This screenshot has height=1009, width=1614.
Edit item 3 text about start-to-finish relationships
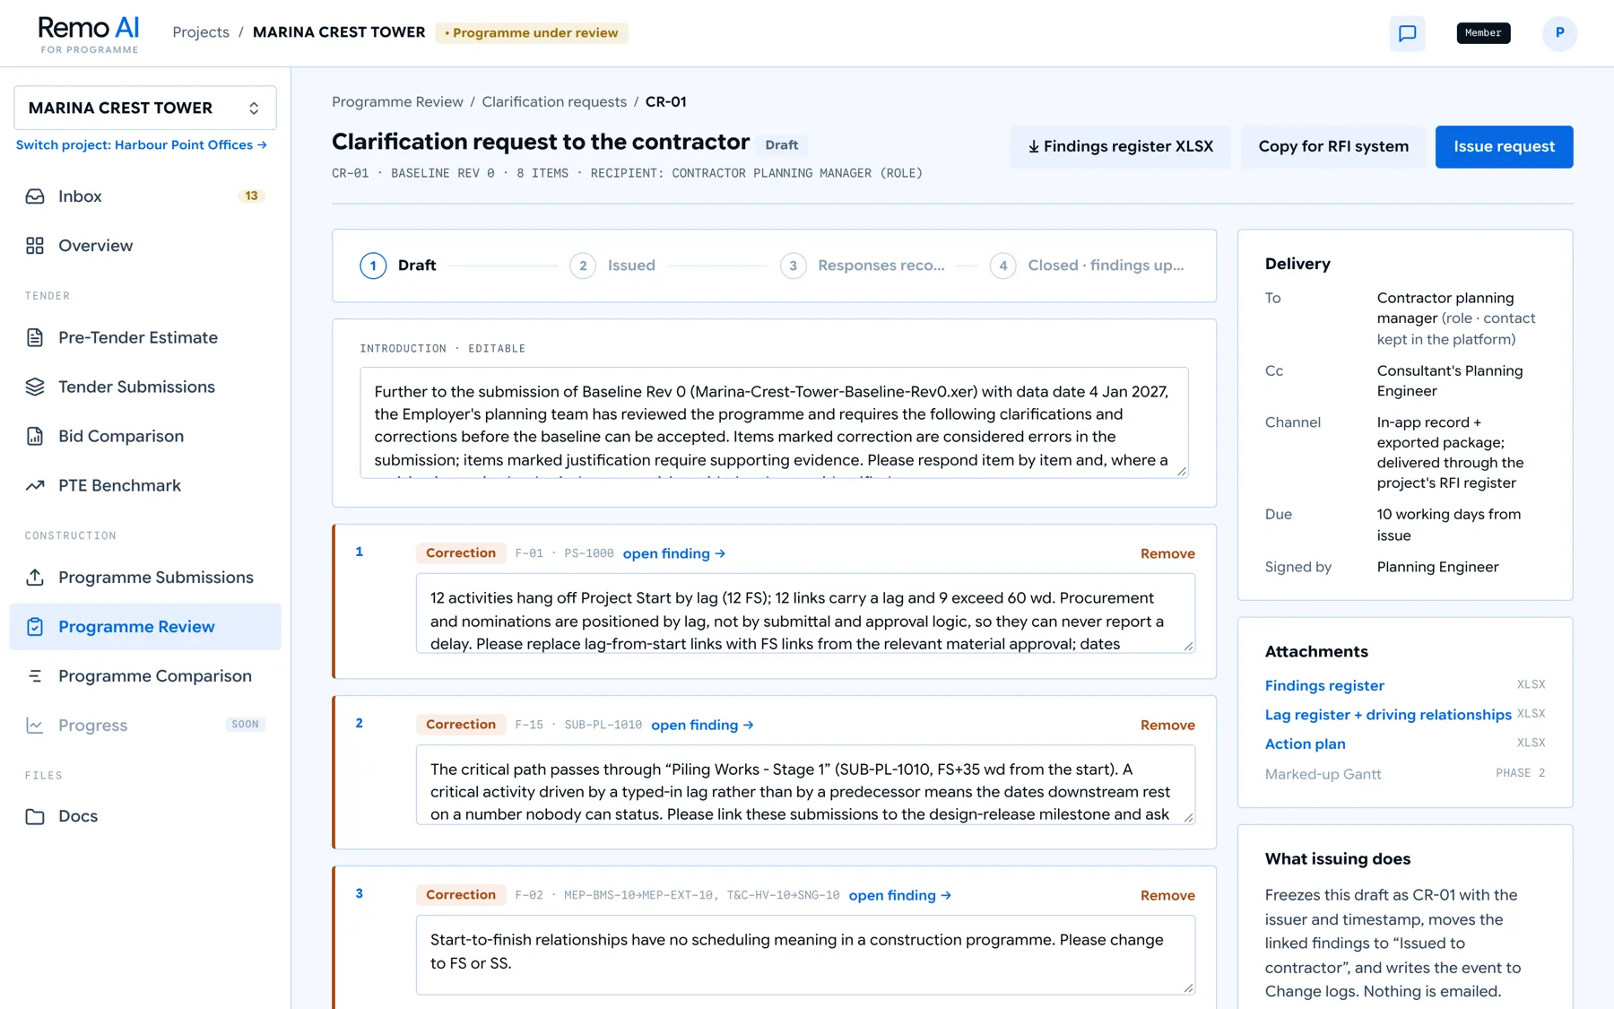pyautogui.click(x=805, y=955)
